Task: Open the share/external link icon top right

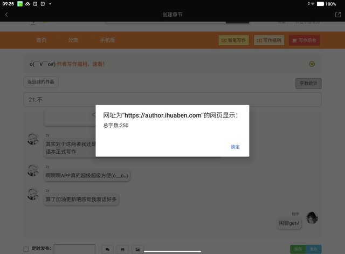Action: [337, 15]
